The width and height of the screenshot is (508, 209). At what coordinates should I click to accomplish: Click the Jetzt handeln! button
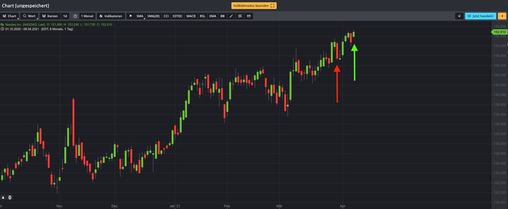pos(480,16)
